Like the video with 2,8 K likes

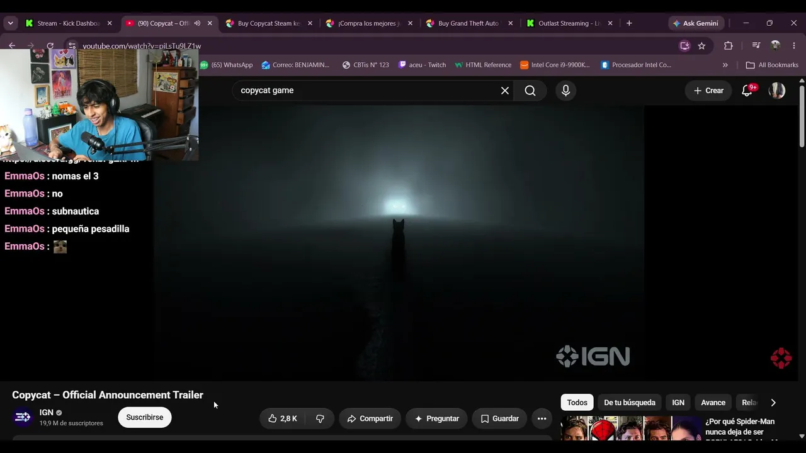point(282,418)
